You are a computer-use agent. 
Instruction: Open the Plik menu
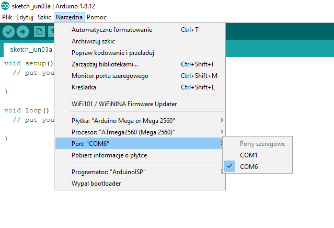[x=7, y=17]
